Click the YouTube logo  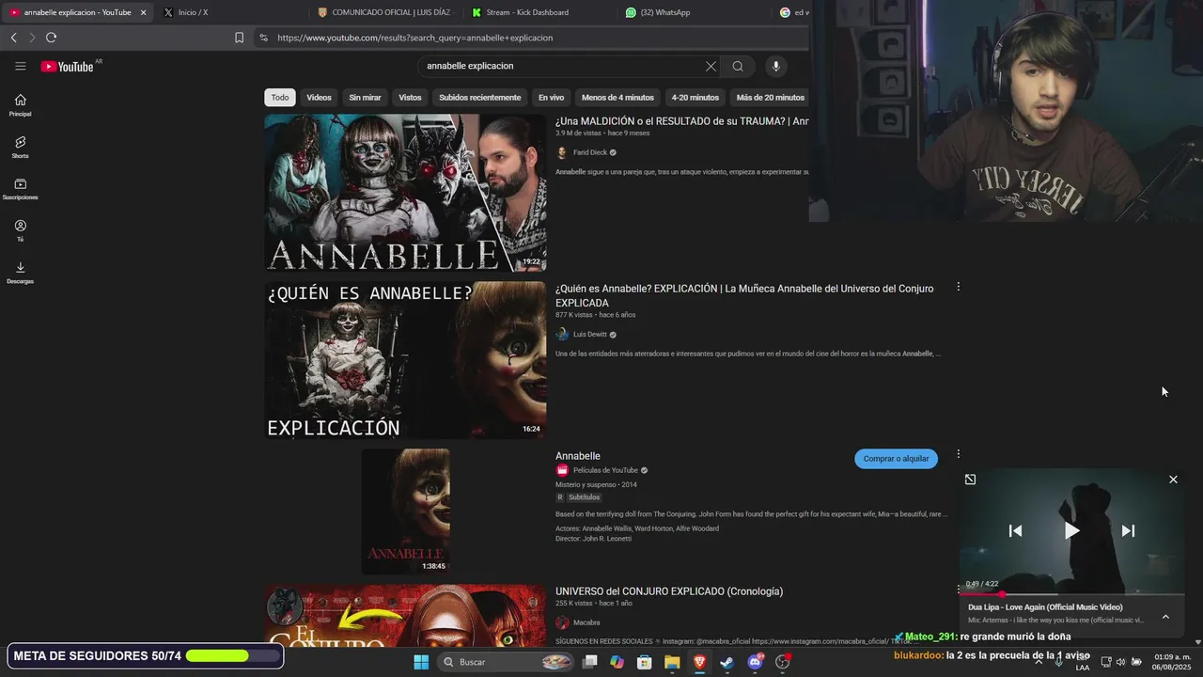(68, 66)
